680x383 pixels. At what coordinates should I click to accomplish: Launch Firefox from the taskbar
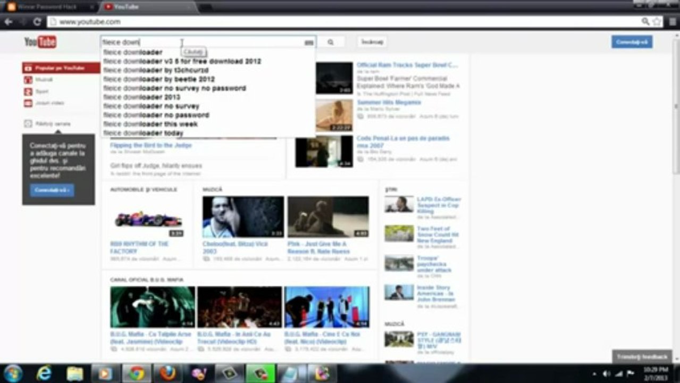pos(167,373)
